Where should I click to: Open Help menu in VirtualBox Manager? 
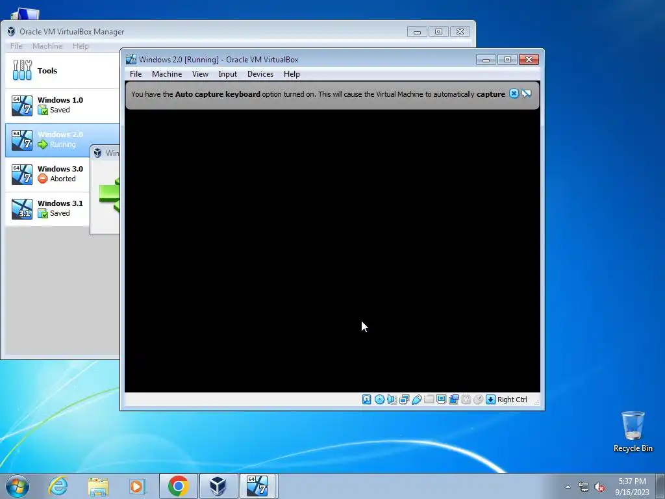click(x=80, y=46)
